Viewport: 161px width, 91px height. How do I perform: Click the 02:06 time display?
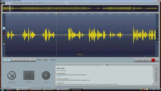click(53, 60)
